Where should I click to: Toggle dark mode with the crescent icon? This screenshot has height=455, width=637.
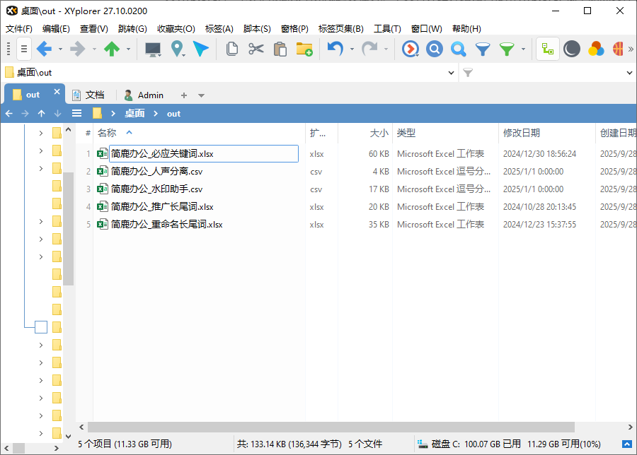[x=572, y=48]
